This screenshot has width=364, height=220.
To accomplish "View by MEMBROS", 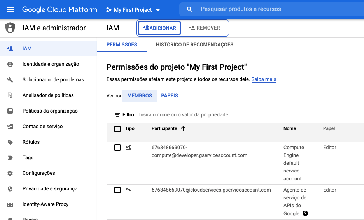I will 140,95.
